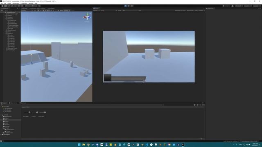Viewport: 262px width, 147px height.
Task: Click the Step frame button
Action: tap(132, 6)
